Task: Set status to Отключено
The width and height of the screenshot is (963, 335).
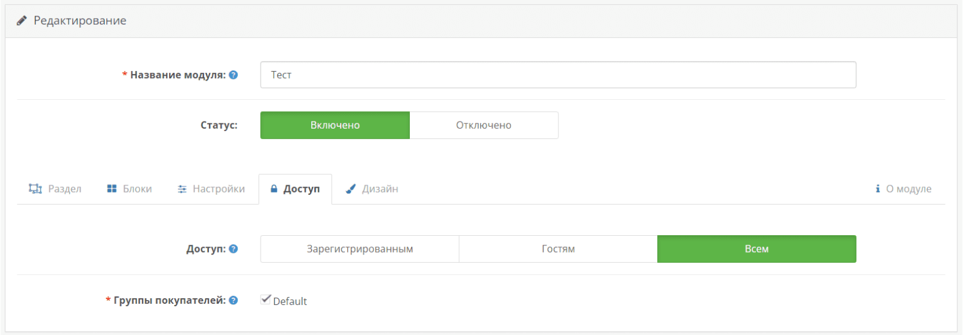Action: tap(484, 125)
